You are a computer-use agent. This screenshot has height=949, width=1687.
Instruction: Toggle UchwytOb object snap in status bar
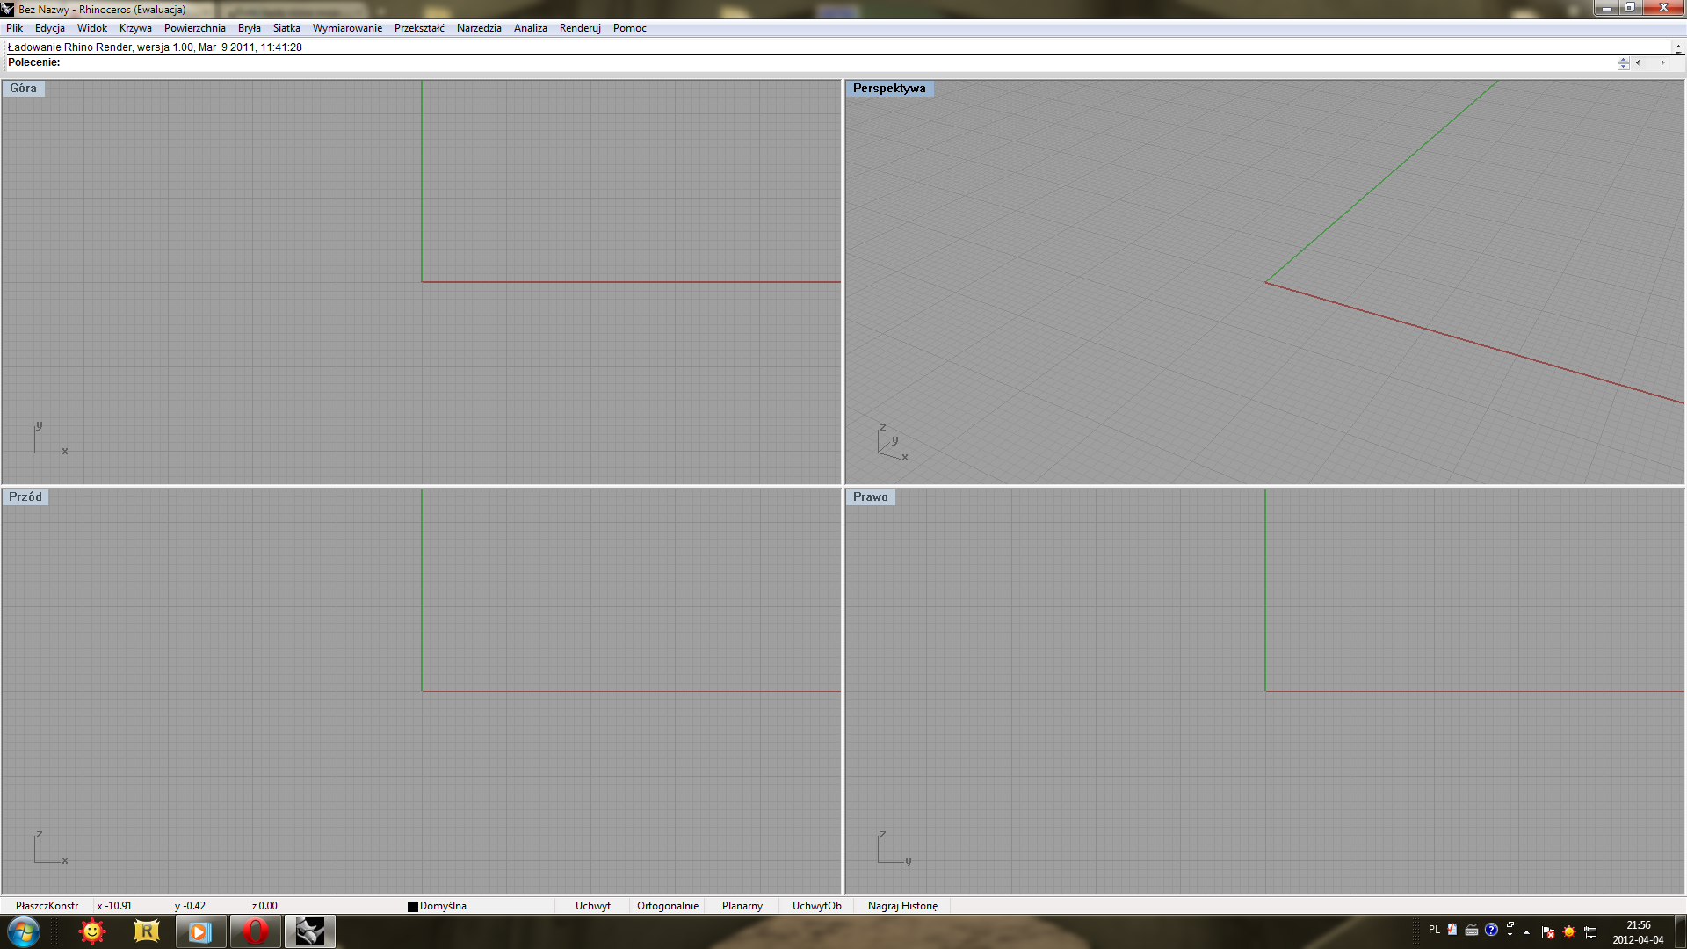(817, 906)
